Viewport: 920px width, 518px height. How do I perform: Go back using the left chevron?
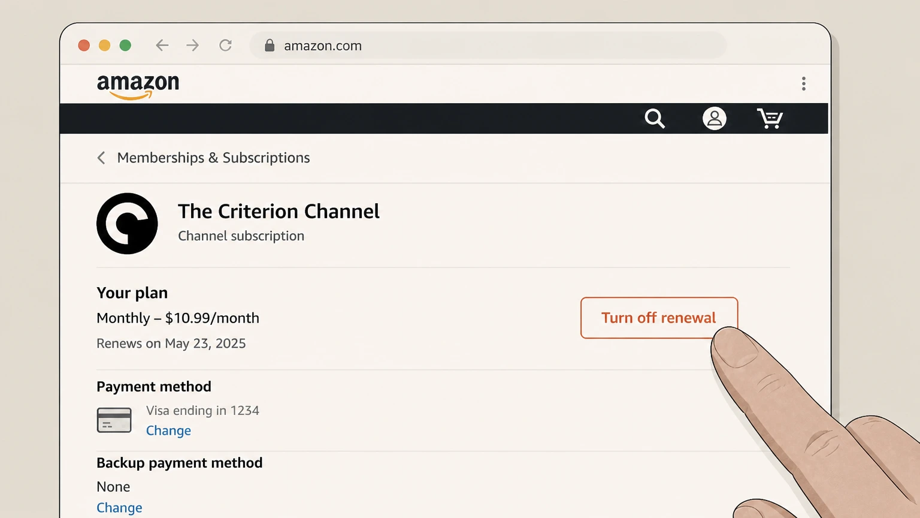pyautogui.click(x=101, y=158)
